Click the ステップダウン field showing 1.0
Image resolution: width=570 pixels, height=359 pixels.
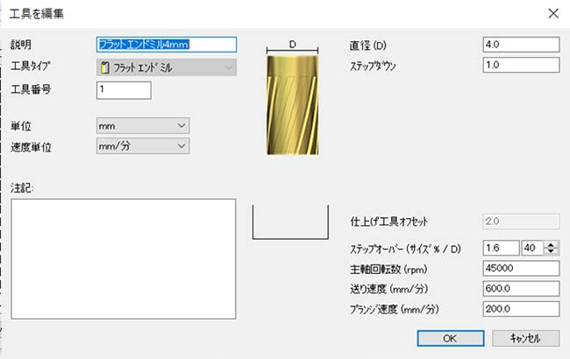click(x=521, y=65)
